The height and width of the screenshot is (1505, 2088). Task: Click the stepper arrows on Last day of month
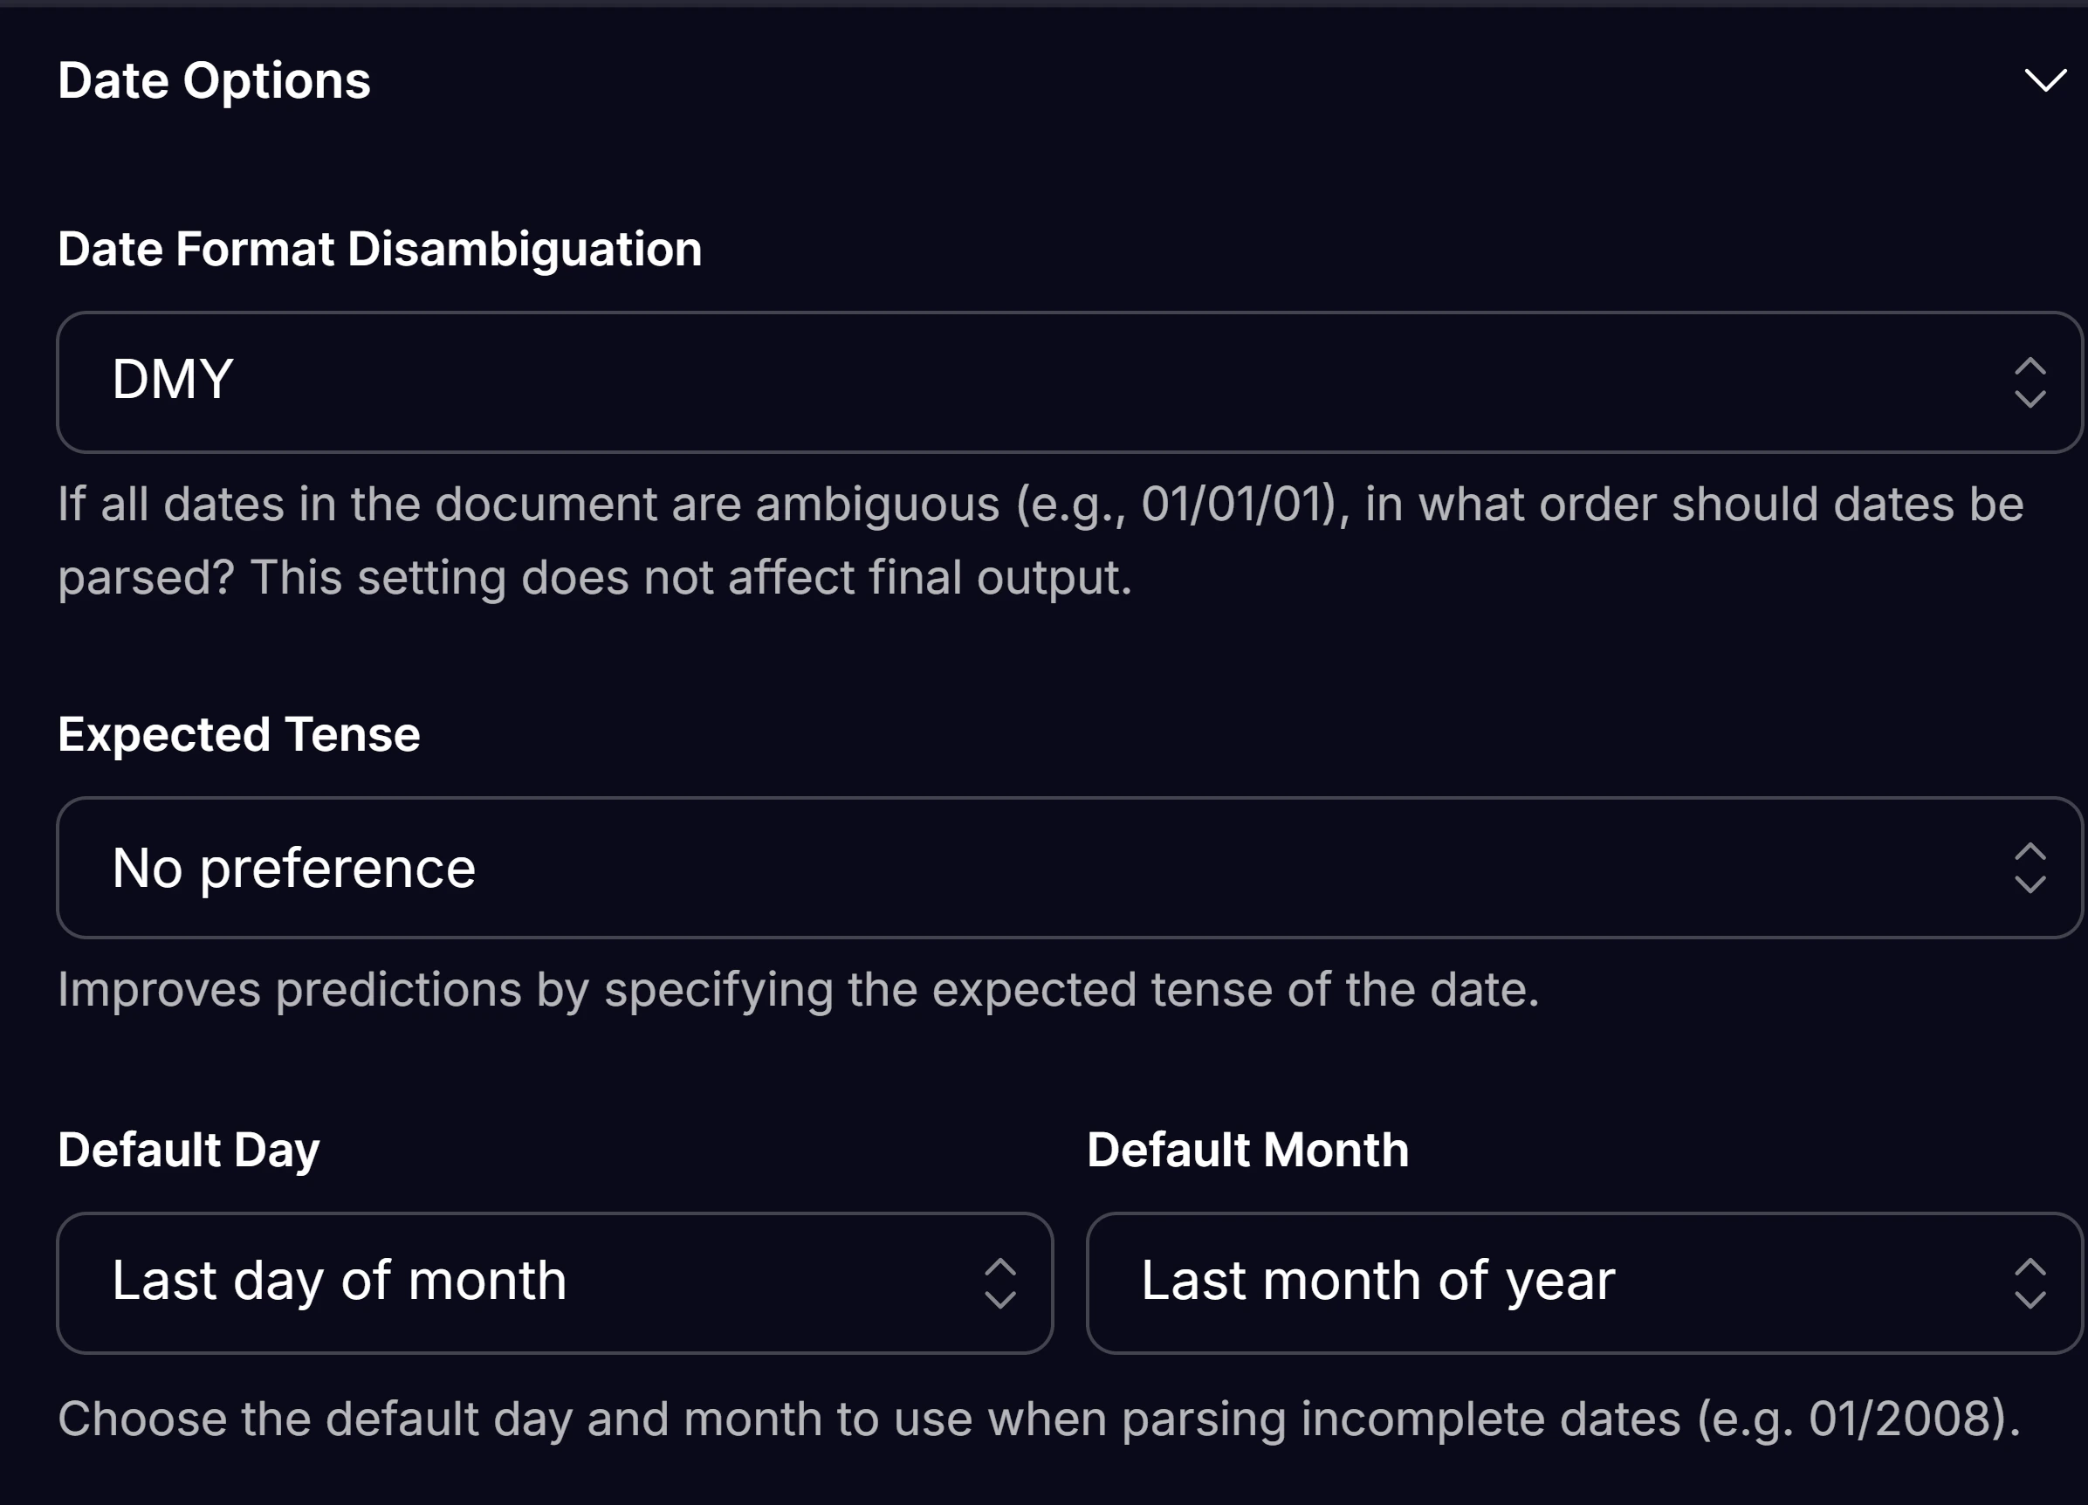(x=999, y=1282)
